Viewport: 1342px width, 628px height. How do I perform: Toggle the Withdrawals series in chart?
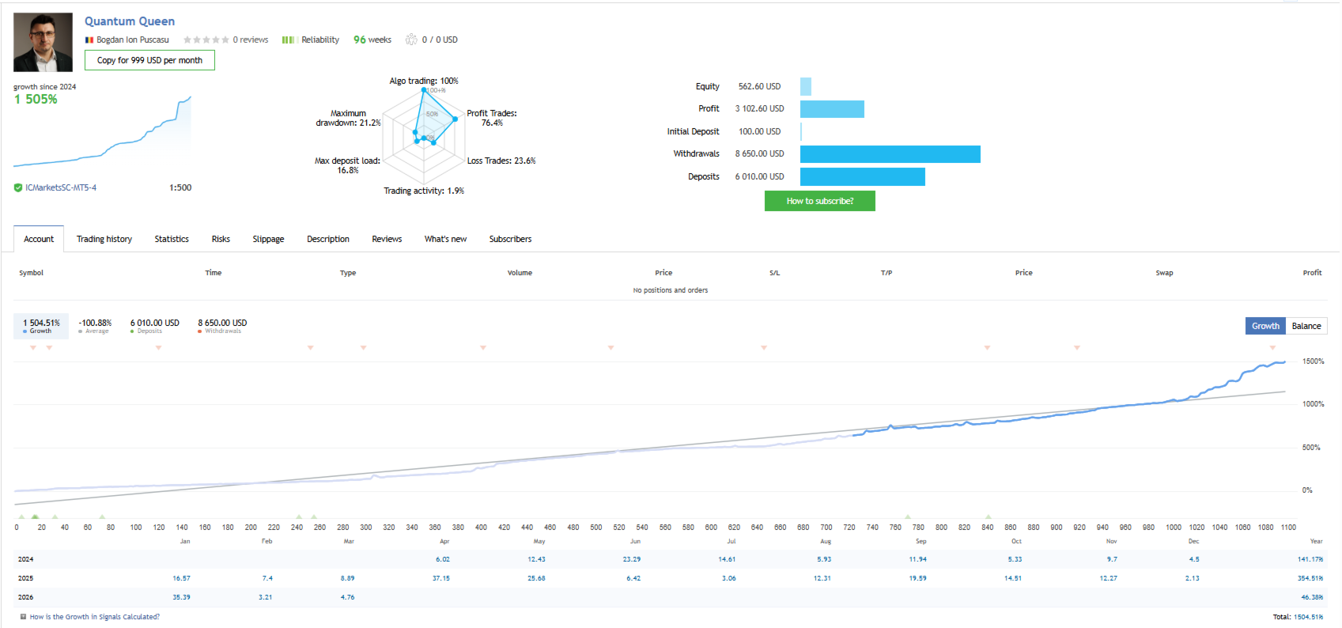click(x=222, y=326)
